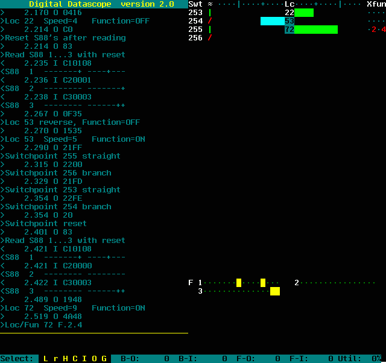
Task: Click log line 'Switchpoint 253 straight'
Action: pos(60,190)
